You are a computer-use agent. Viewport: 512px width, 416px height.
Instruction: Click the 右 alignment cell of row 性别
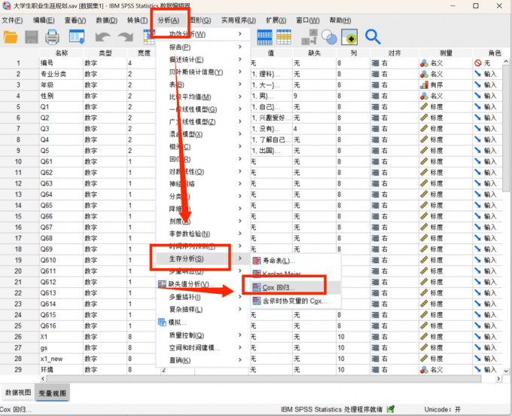[395, 96]
